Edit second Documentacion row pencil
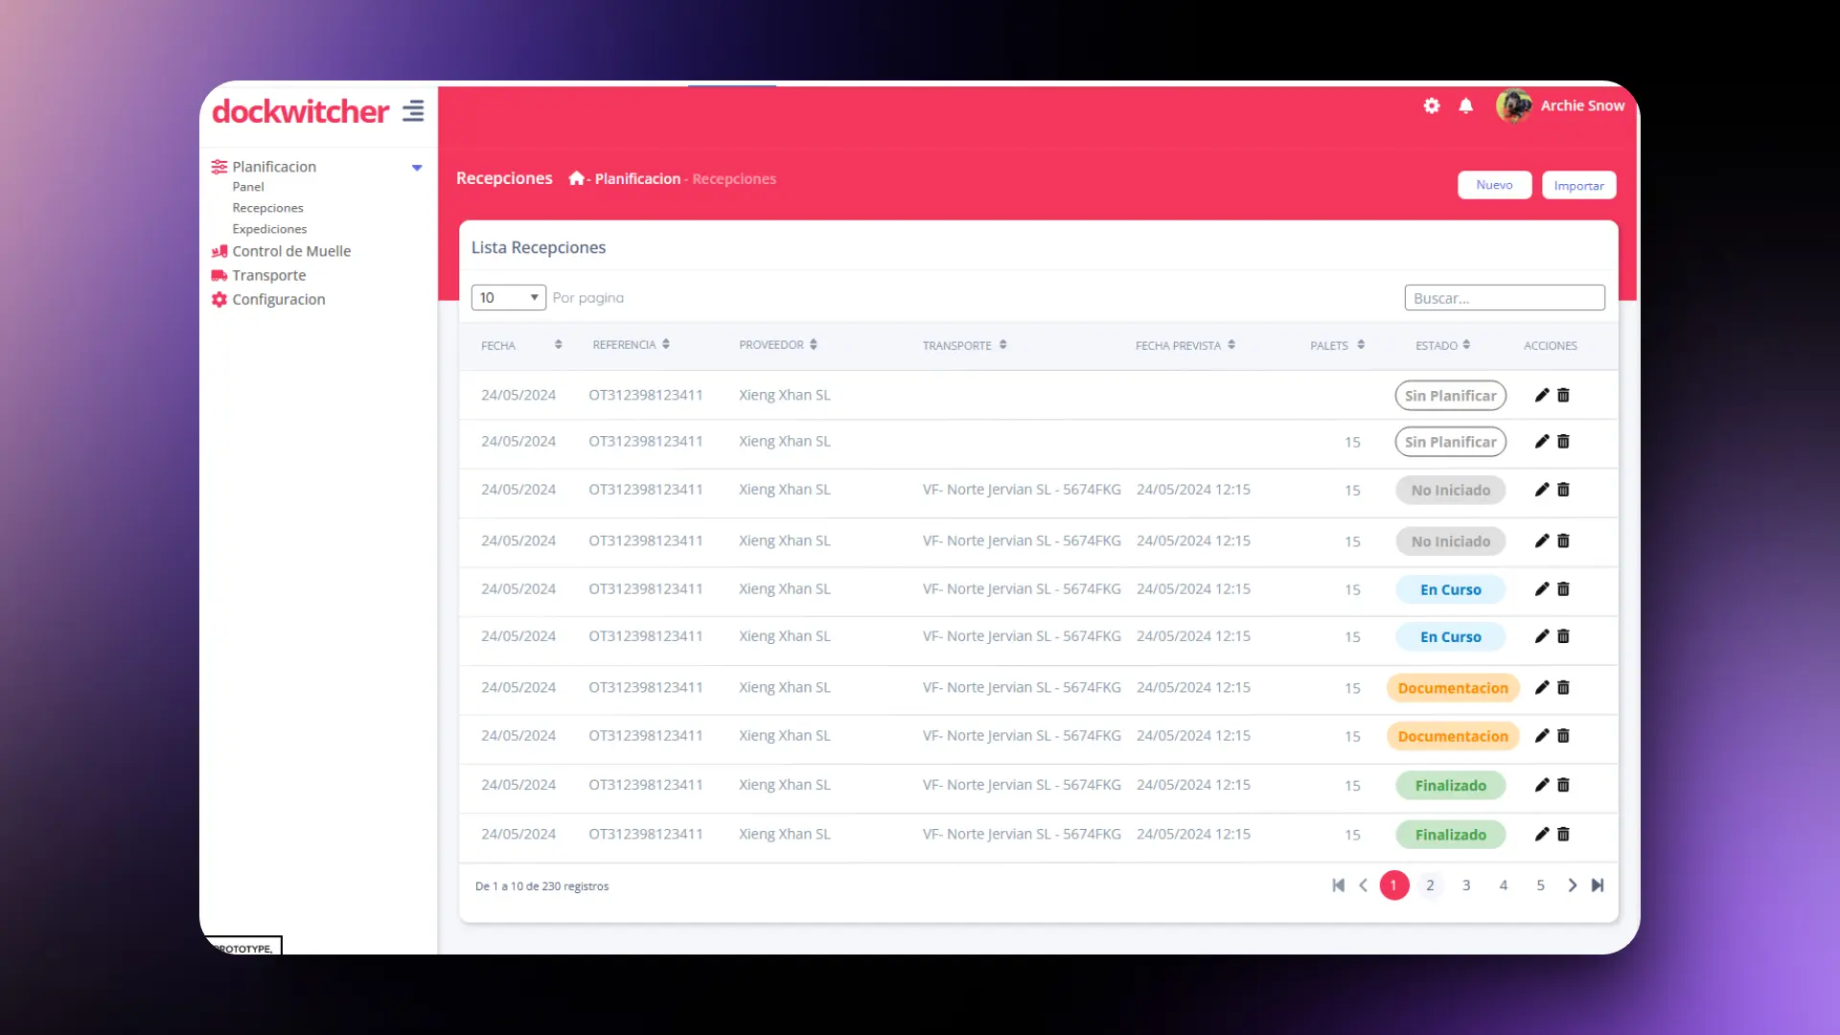Screen dimensions: 1840x1035 pos(1542,735)
